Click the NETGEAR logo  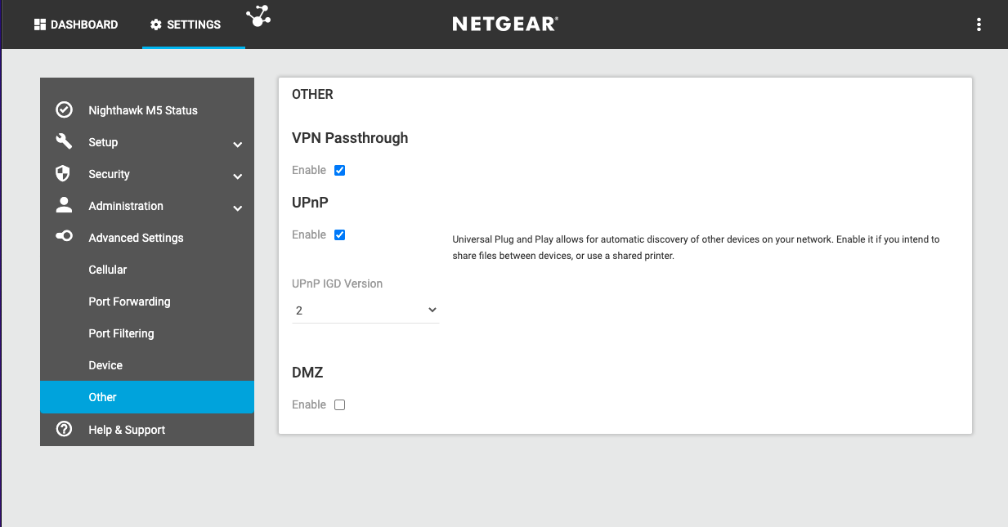(504, 25)
